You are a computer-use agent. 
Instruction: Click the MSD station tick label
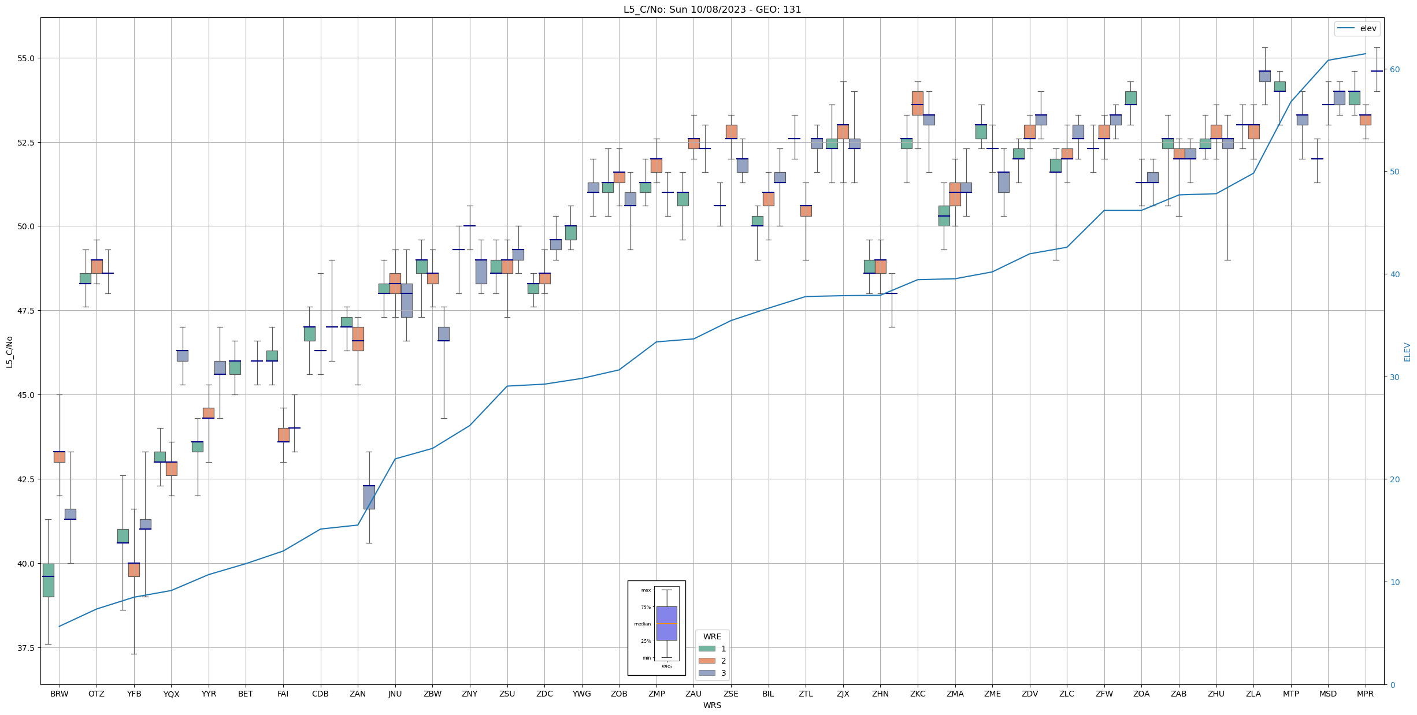[x=1328, y=694]
